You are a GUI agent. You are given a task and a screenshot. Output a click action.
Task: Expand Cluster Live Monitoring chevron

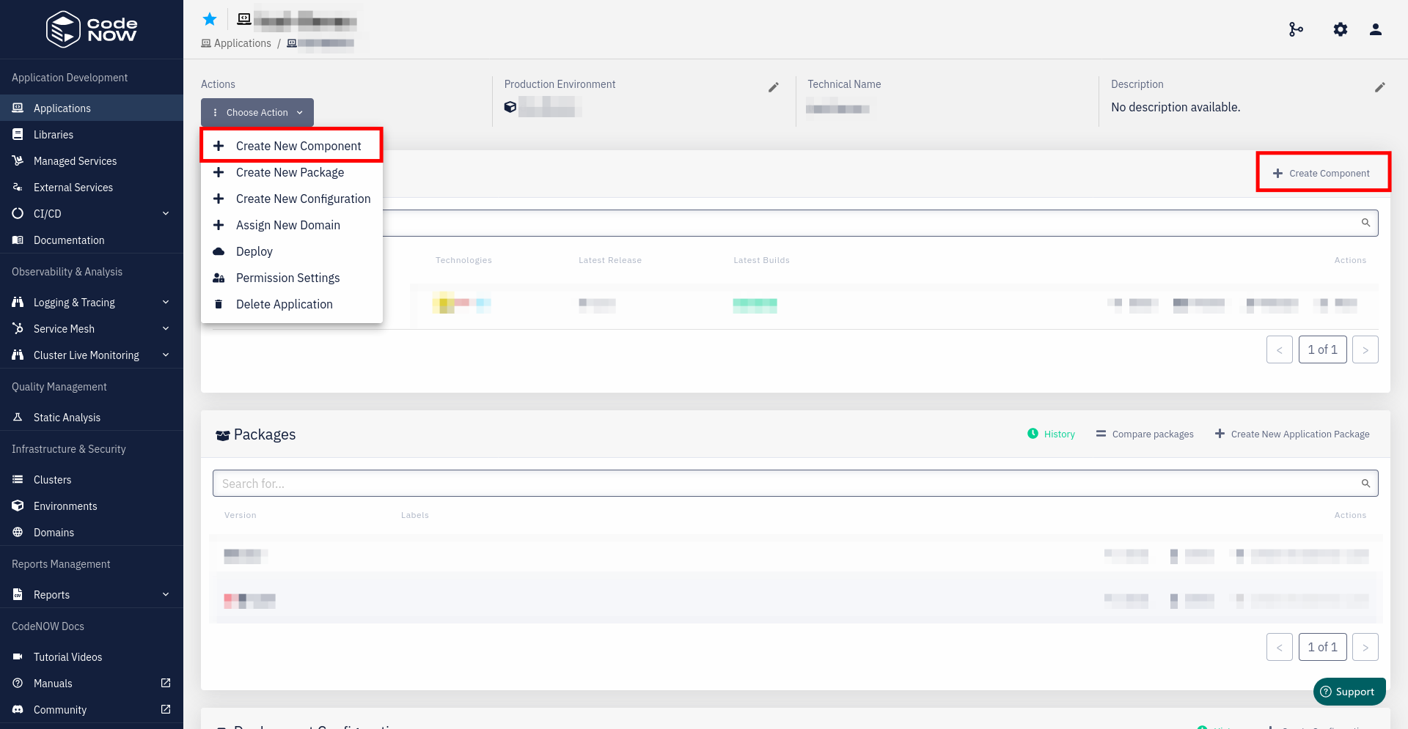[x=166, y=355]
